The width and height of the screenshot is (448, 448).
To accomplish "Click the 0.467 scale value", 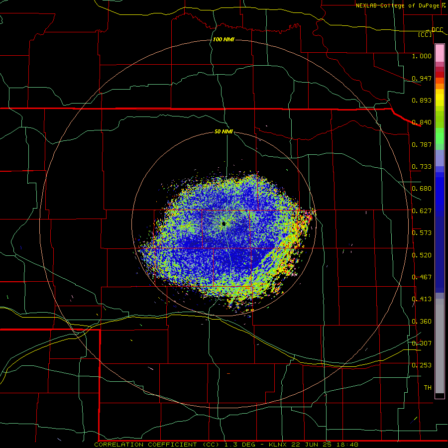I will (422, 277).
